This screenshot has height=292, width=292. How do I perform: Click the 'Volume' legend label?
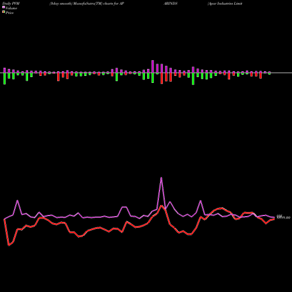tap(11, 8)
